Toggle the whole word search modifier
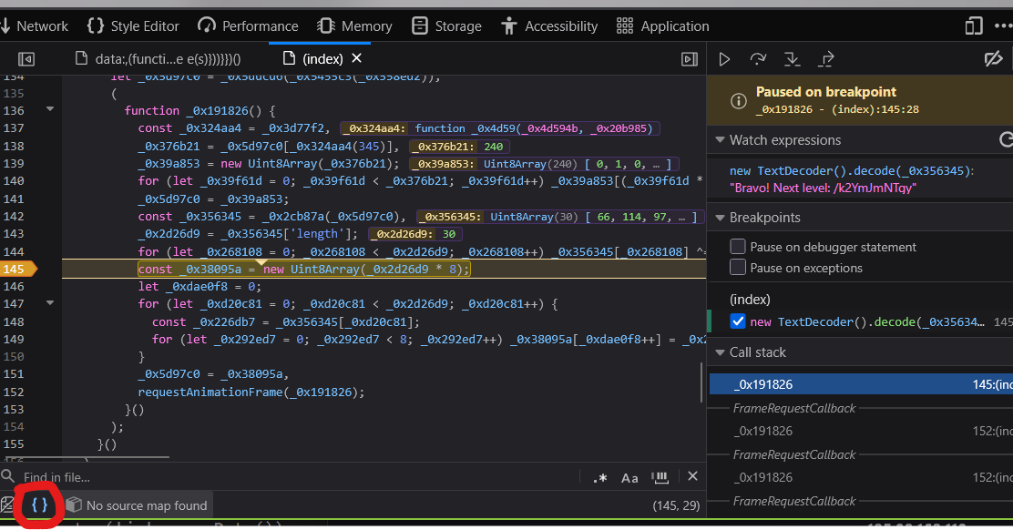1013x530 pixels. coord(660,477)
